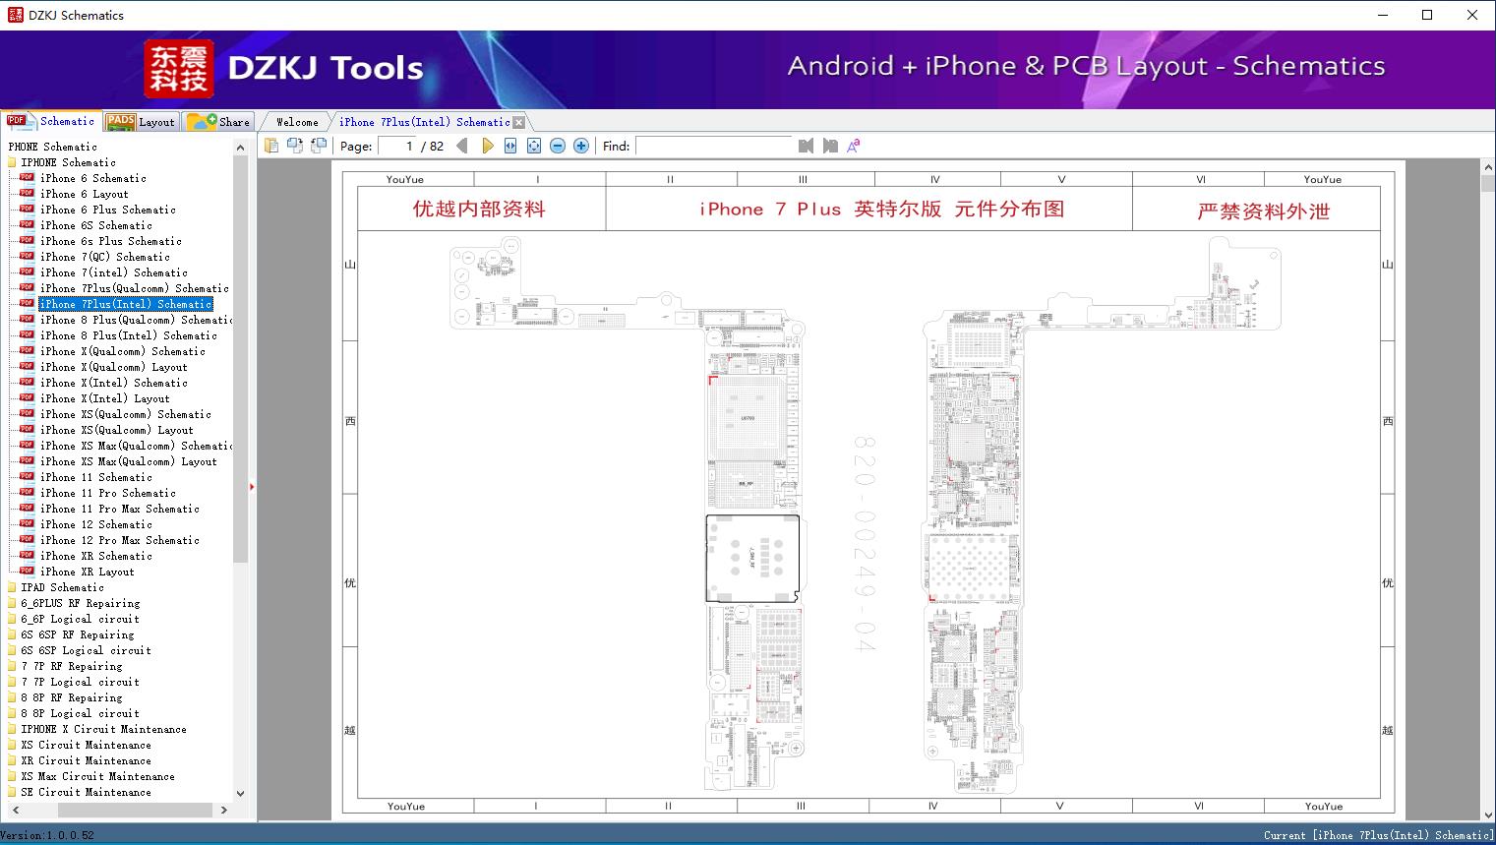
Task: Find next match icon
Action: 830,146
